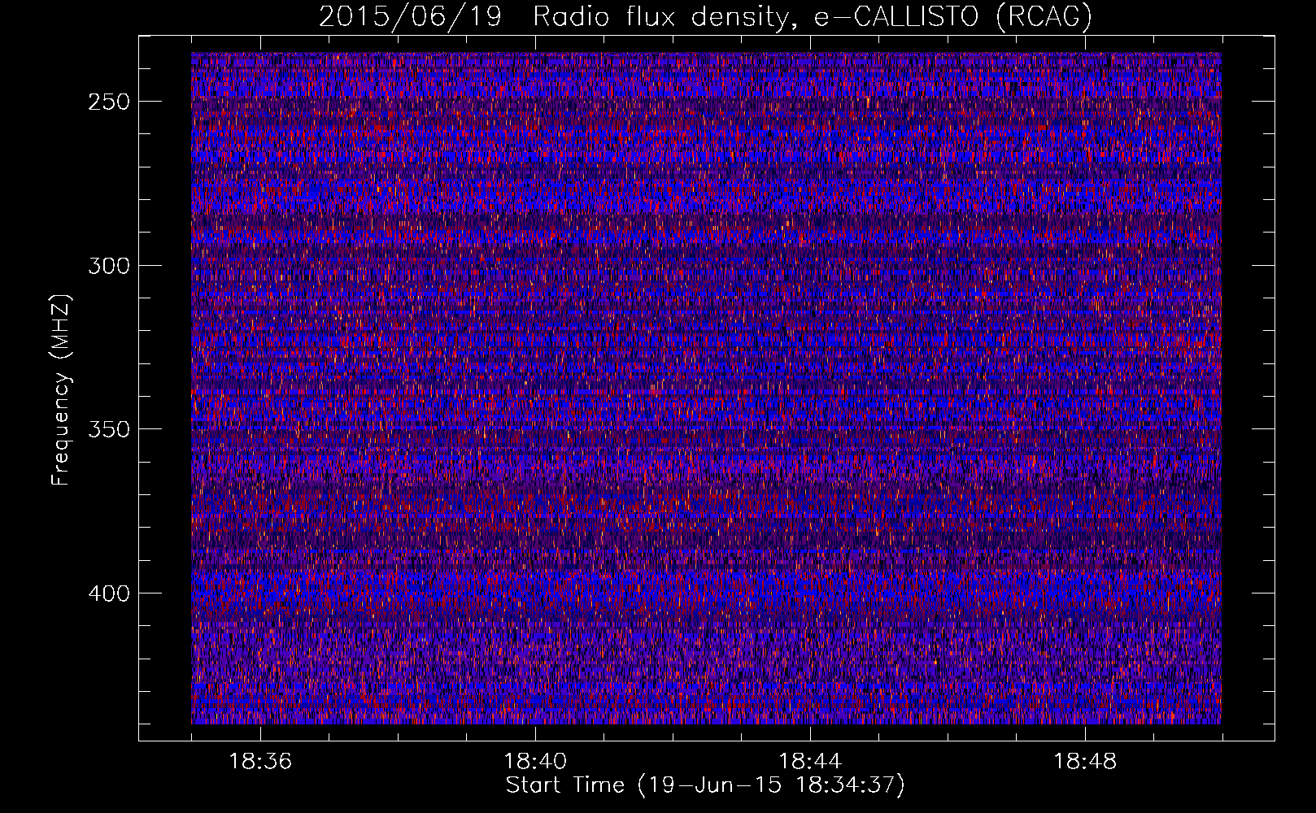Image resolution: width=1316 pixels, height=813 pixels.
Task: Click the 250 frequency tick label
Action: pos(109,102)
